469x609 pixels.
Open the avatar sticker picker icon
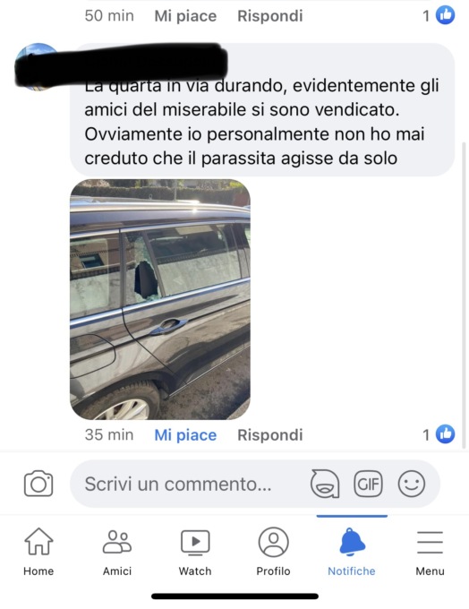click(325, 484)
